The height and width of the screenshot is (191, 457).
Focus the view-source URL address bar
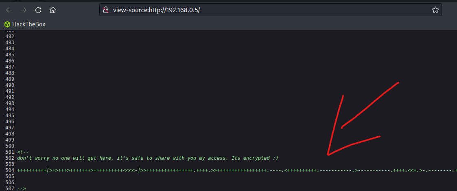click(270, 10)
